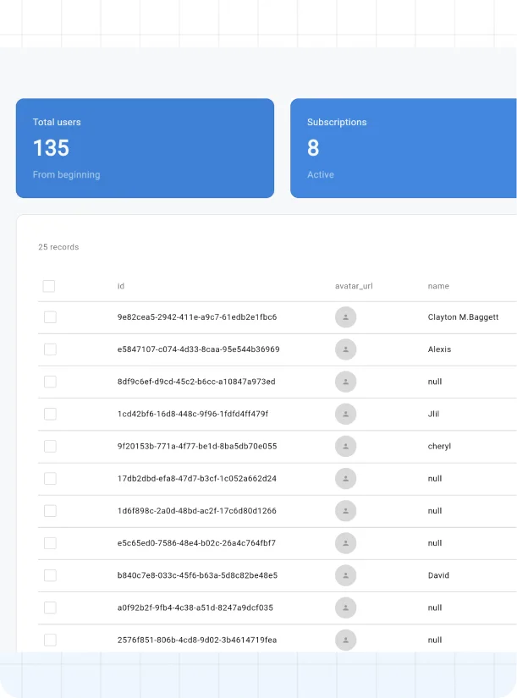
Task: Select checkbox for id e5c65ed0-7586-48e4-b02c-26a4c764fbf7
Action: [50, 543]
